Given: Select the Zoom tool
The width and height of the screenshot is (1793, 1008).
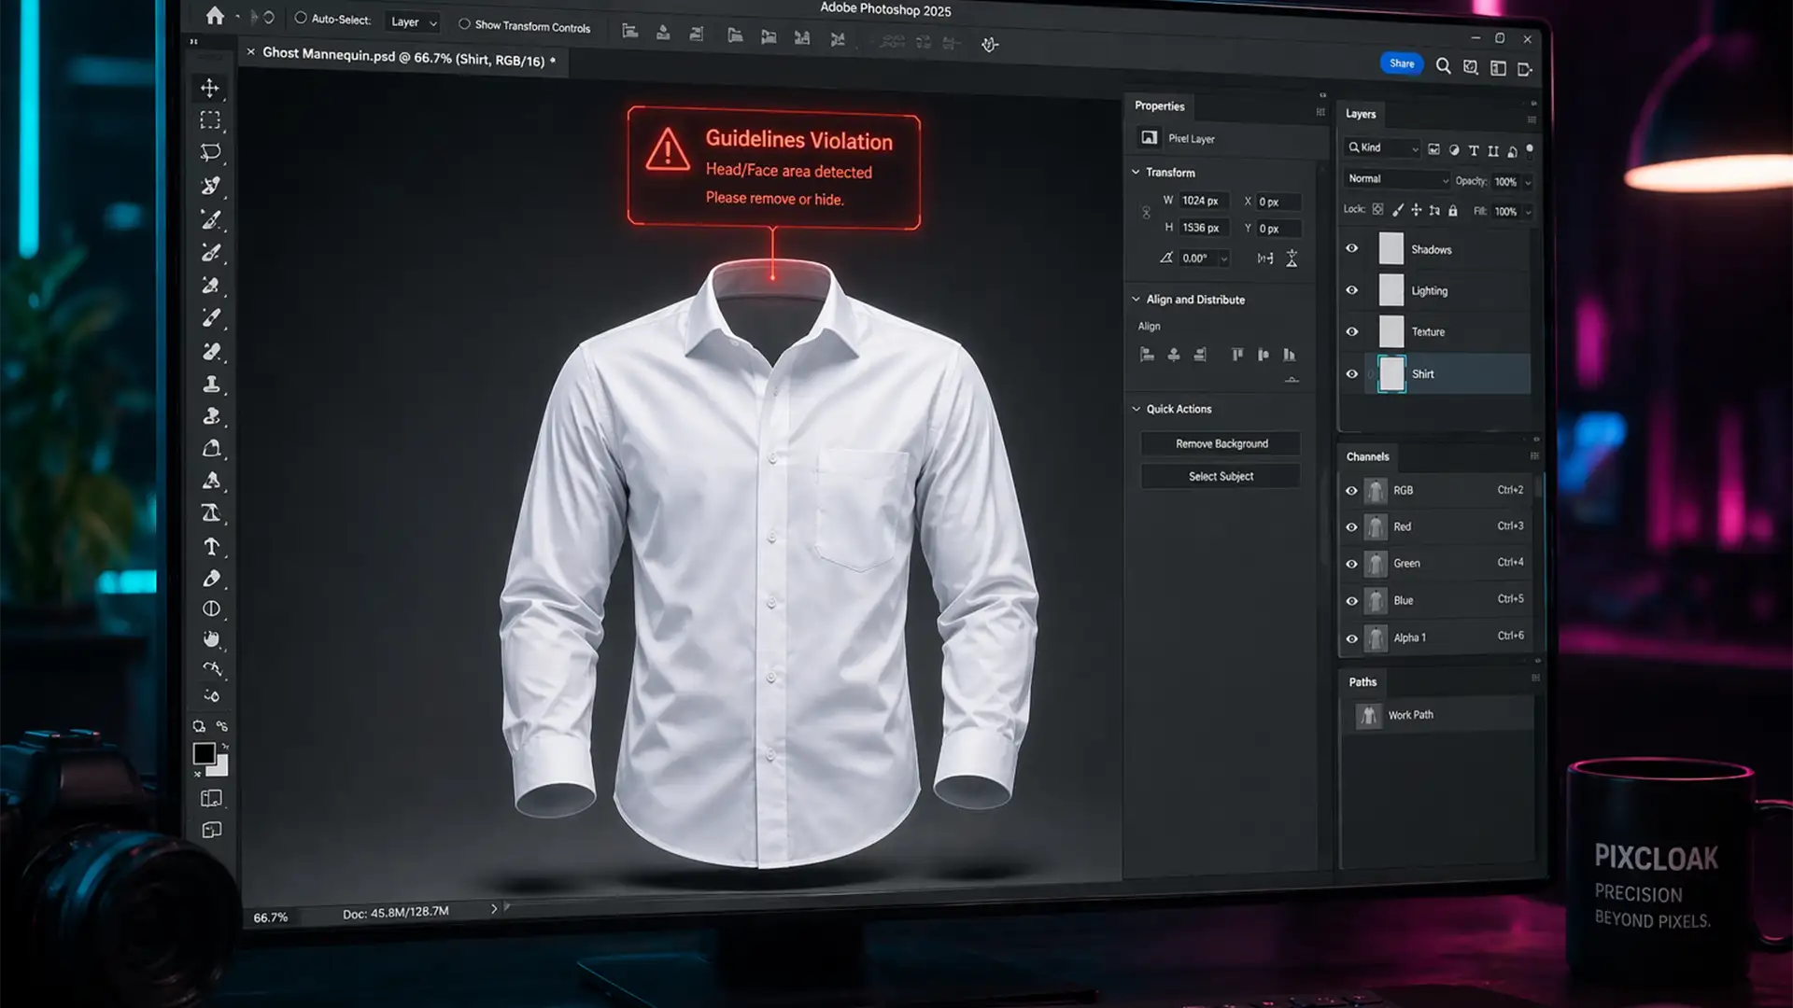Looking at the screenshot, I should click(x=212, y=695).
